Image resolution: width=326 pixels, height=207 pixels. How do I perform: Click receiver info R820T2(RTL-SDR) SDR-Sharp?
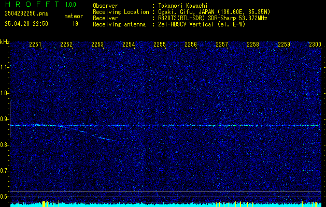tap(197, 18)
